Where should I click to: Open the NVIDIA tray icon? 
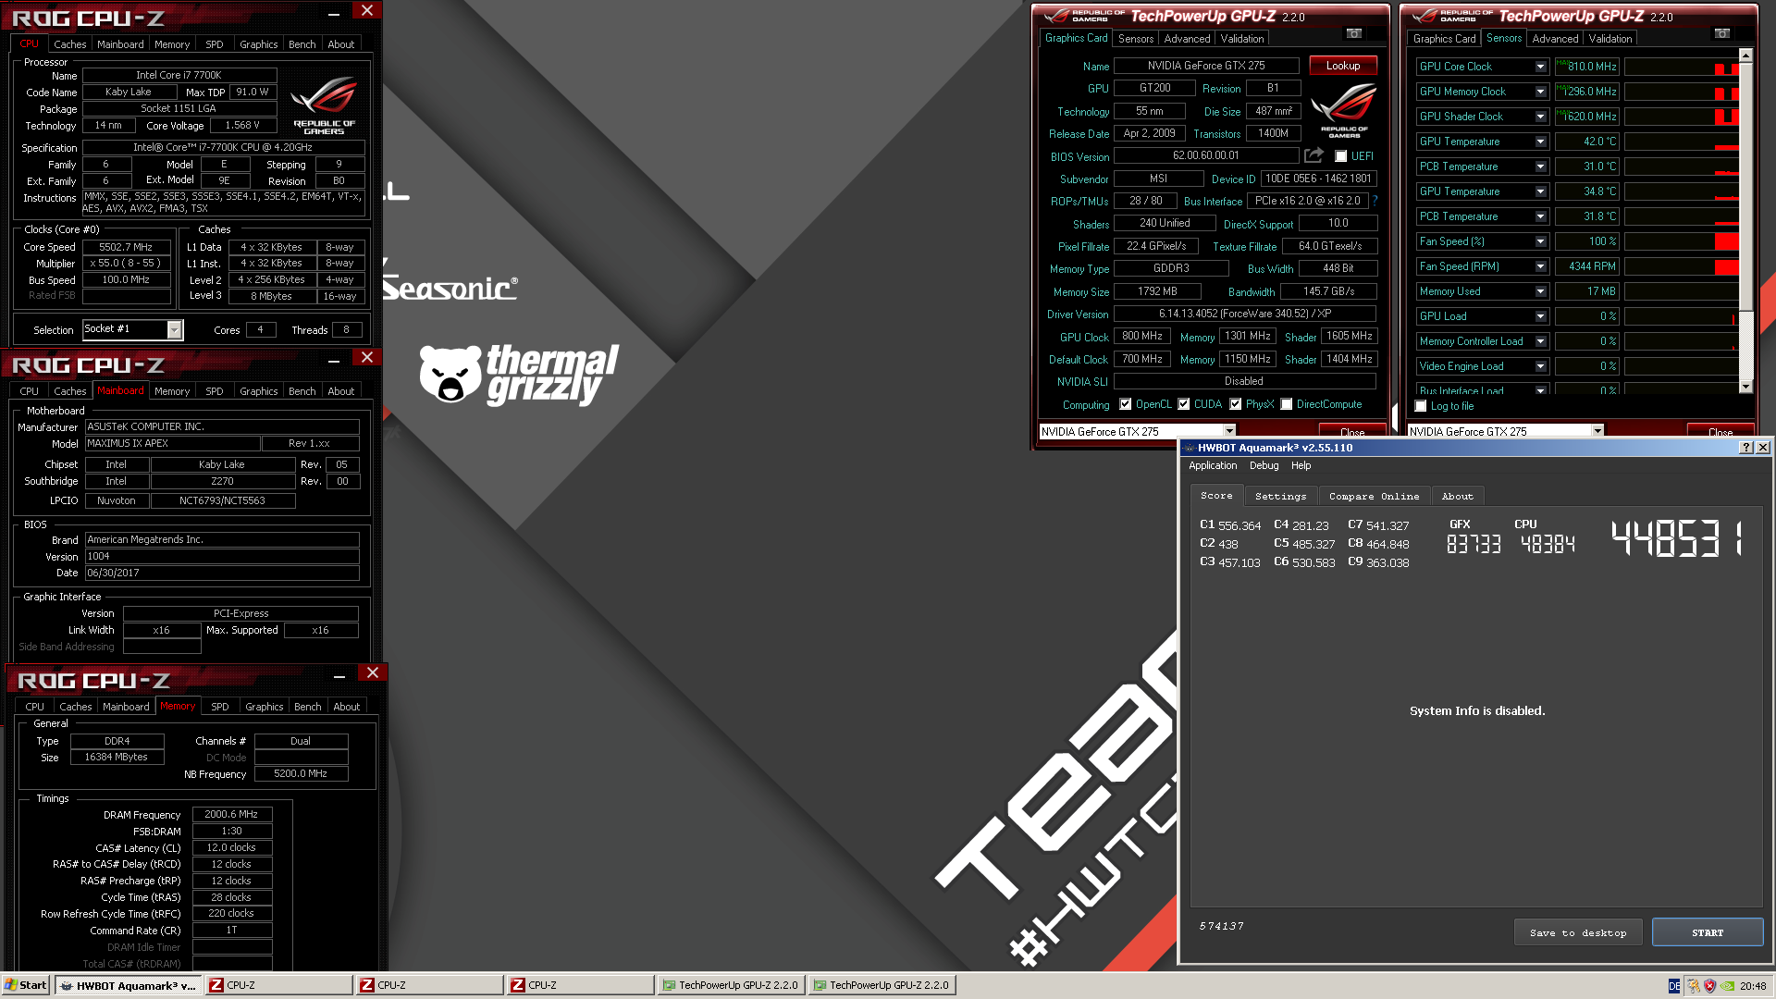[1727, 986]
